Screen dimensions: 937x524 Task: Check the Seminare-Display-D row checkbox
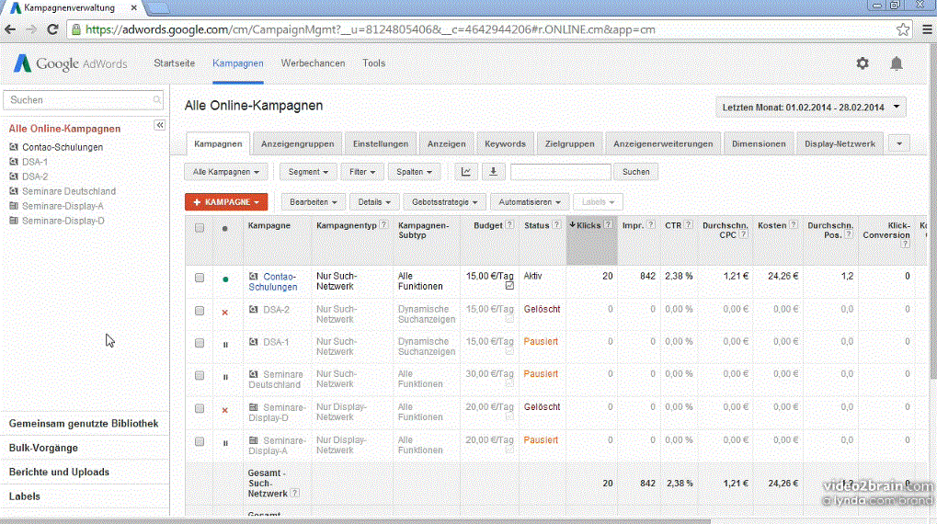point(200,409)
